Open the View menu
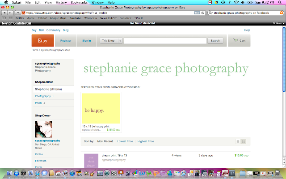This screenshot has height=179, width=286. (x=48, y=2)
